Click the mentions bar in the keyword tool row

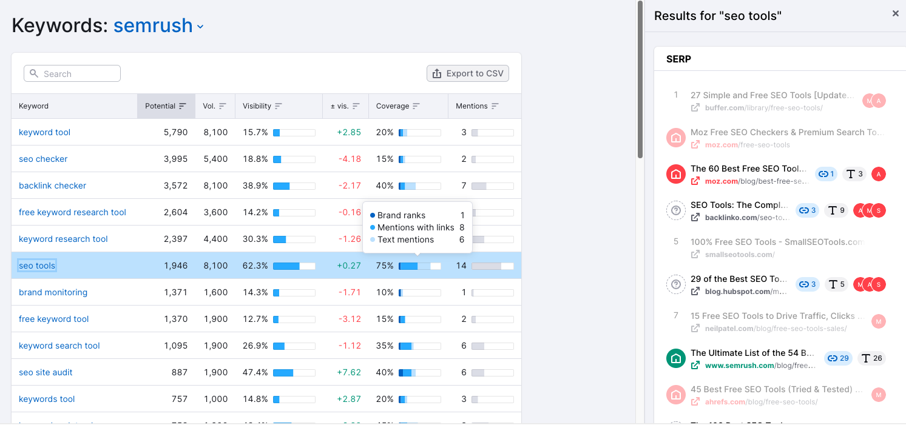tap(493, 132)
